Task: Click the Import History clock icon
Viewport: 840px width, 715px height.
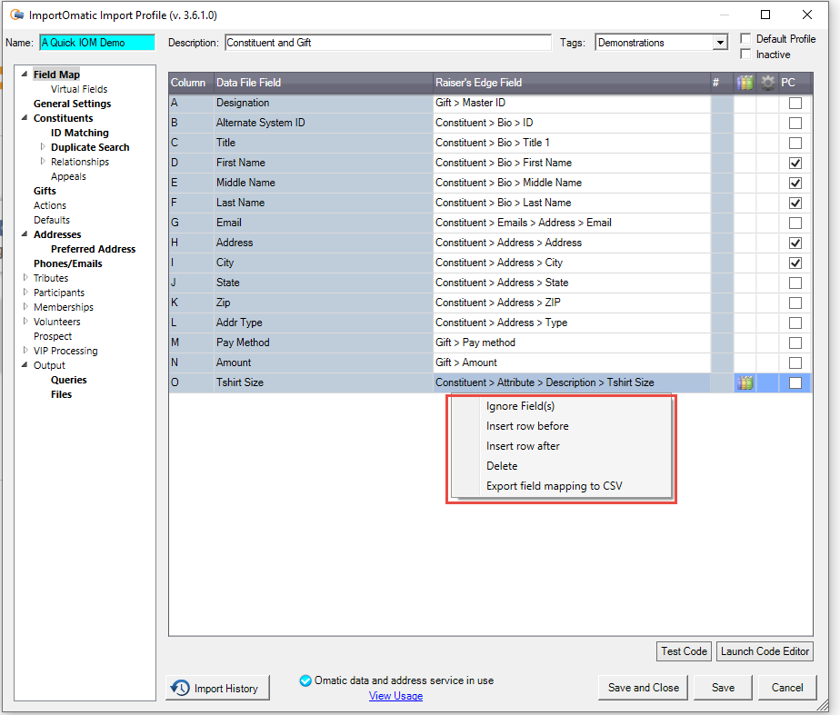Action: point(183,688)
